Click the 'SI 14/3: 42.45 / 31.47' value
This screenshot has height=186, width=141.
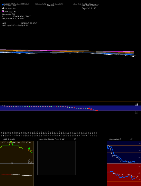pos(22,16)
